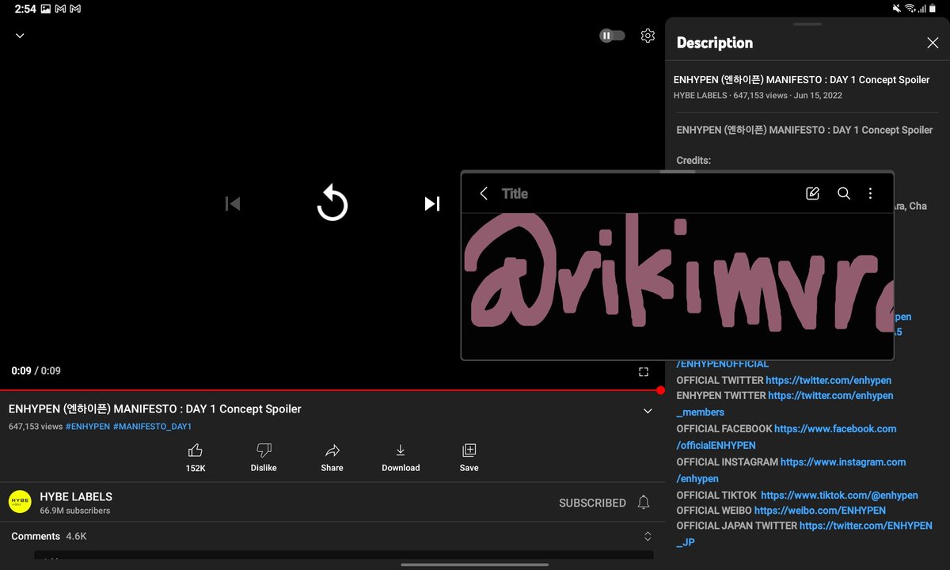Click the note Title field
This screenshot has width=950, height=570.
(x=515, y=193)
